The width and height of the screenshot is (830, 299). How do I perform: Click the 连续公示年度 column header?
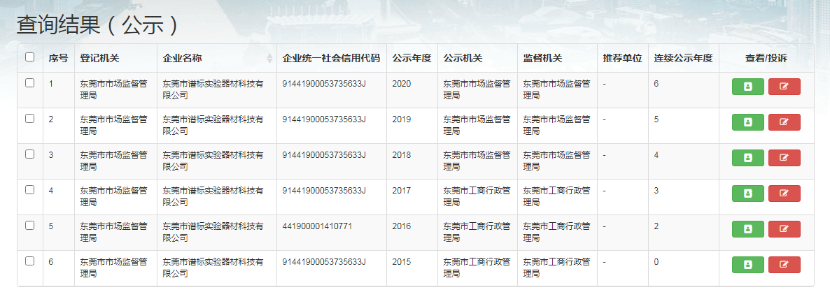(x=682, y=58)
